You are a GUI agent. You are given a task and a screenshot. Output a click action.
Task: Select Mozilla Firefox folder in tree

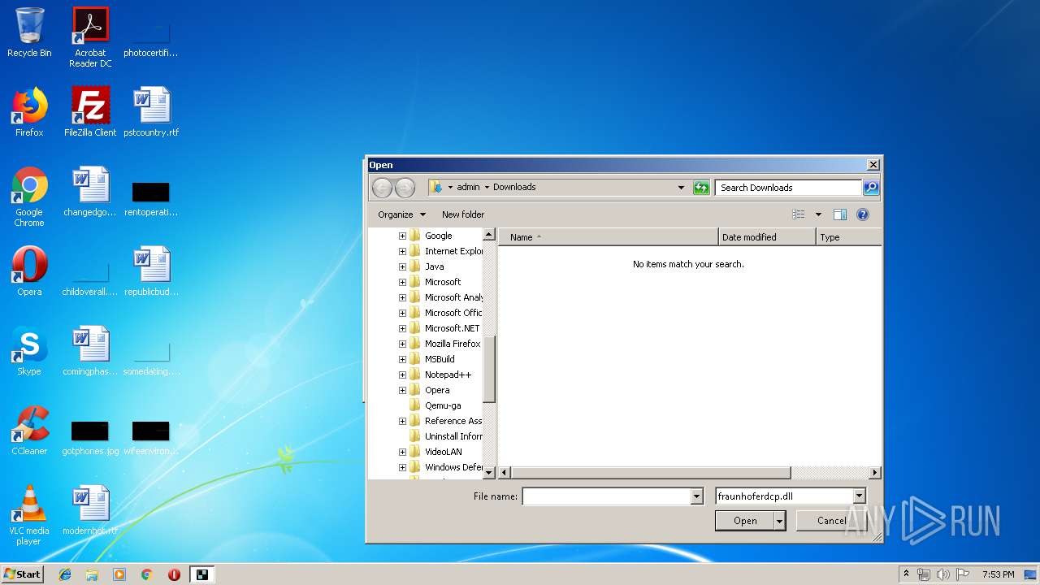453,344
